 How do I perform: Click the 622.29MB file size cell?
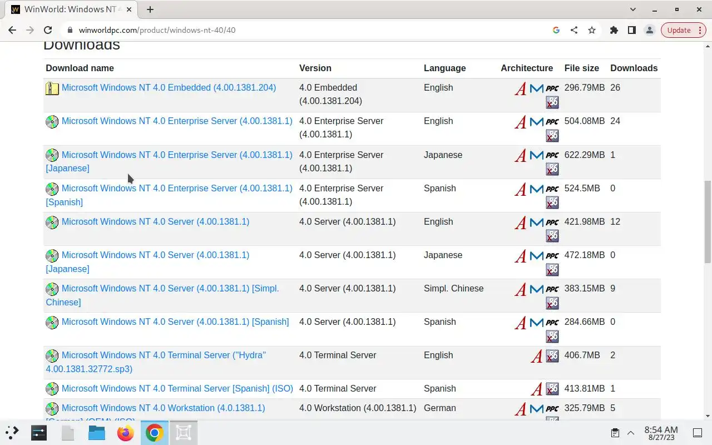point(585,155)
